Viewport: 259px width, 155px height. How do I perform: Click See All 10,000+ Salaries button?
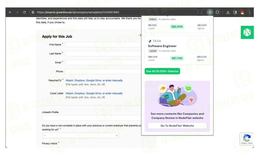162,71
